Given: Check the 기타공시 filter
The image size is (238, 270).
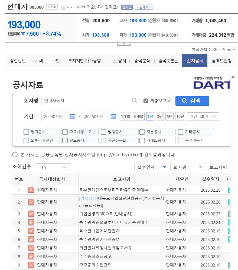Looking at the screenshot, I should pos(181,132).
